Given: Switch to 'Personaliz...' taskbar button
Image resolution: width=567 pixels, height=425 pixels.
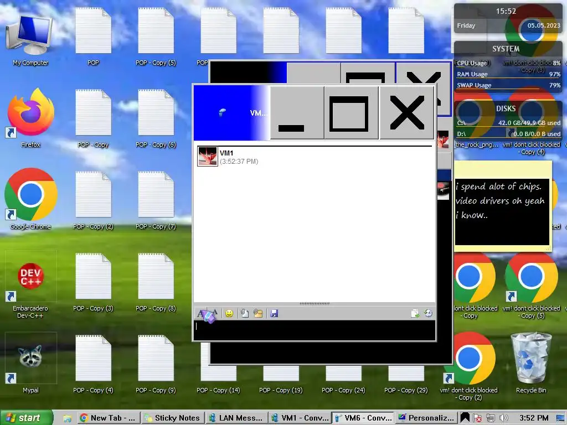Looking at the screenshot, I should (427, 418).
